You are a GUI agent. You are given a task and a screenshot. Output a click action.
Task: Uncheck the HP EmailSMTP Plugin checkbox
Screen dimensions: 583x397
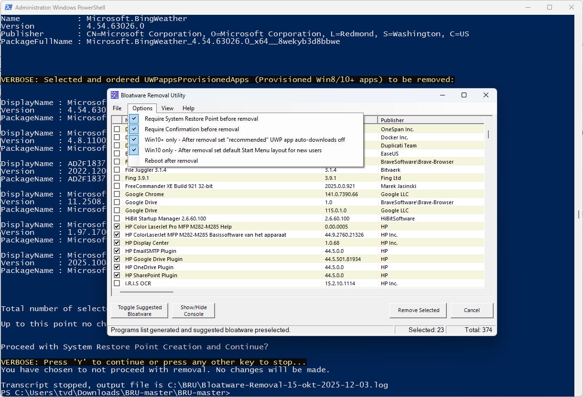[x=117, y=251]
